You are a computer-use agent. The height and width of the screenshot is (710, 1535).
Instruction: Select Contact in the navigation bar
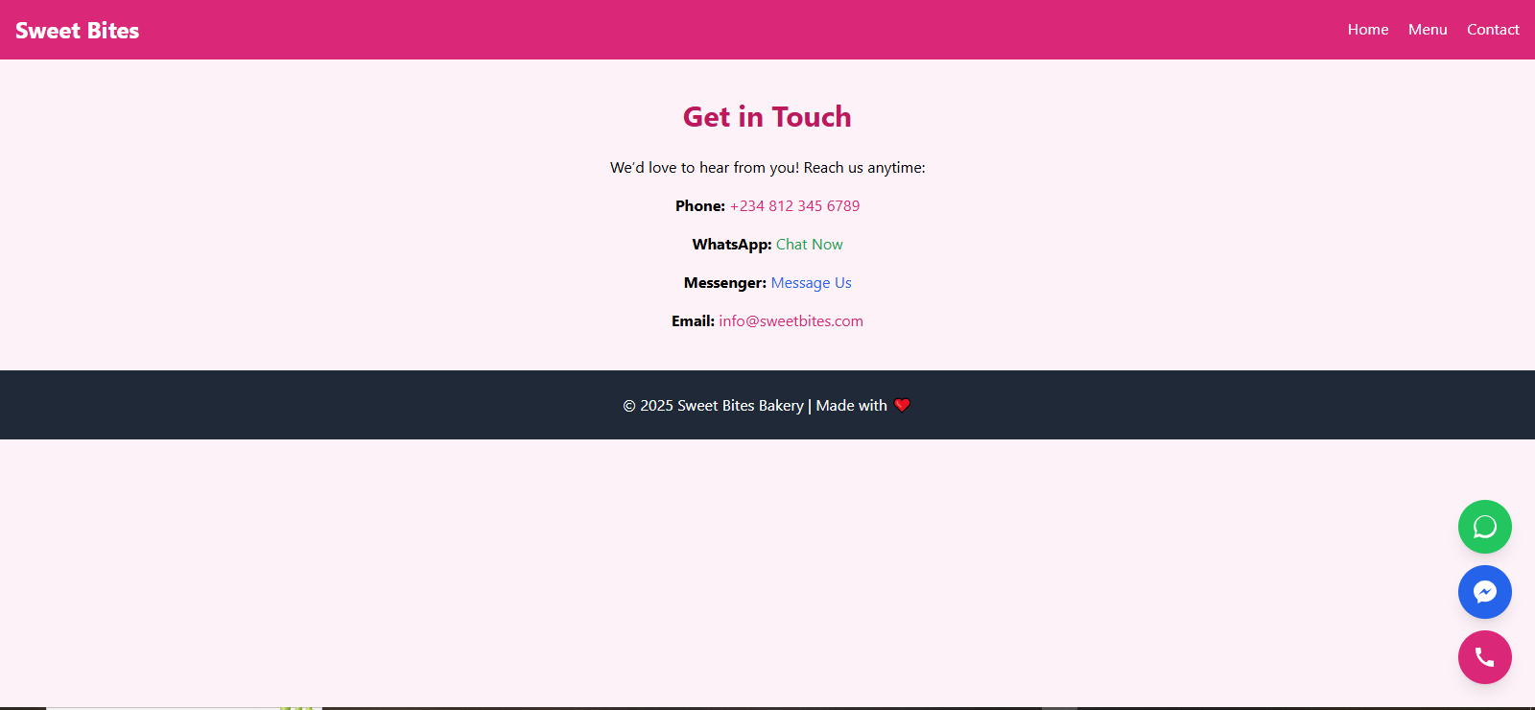click(1492, 30)
